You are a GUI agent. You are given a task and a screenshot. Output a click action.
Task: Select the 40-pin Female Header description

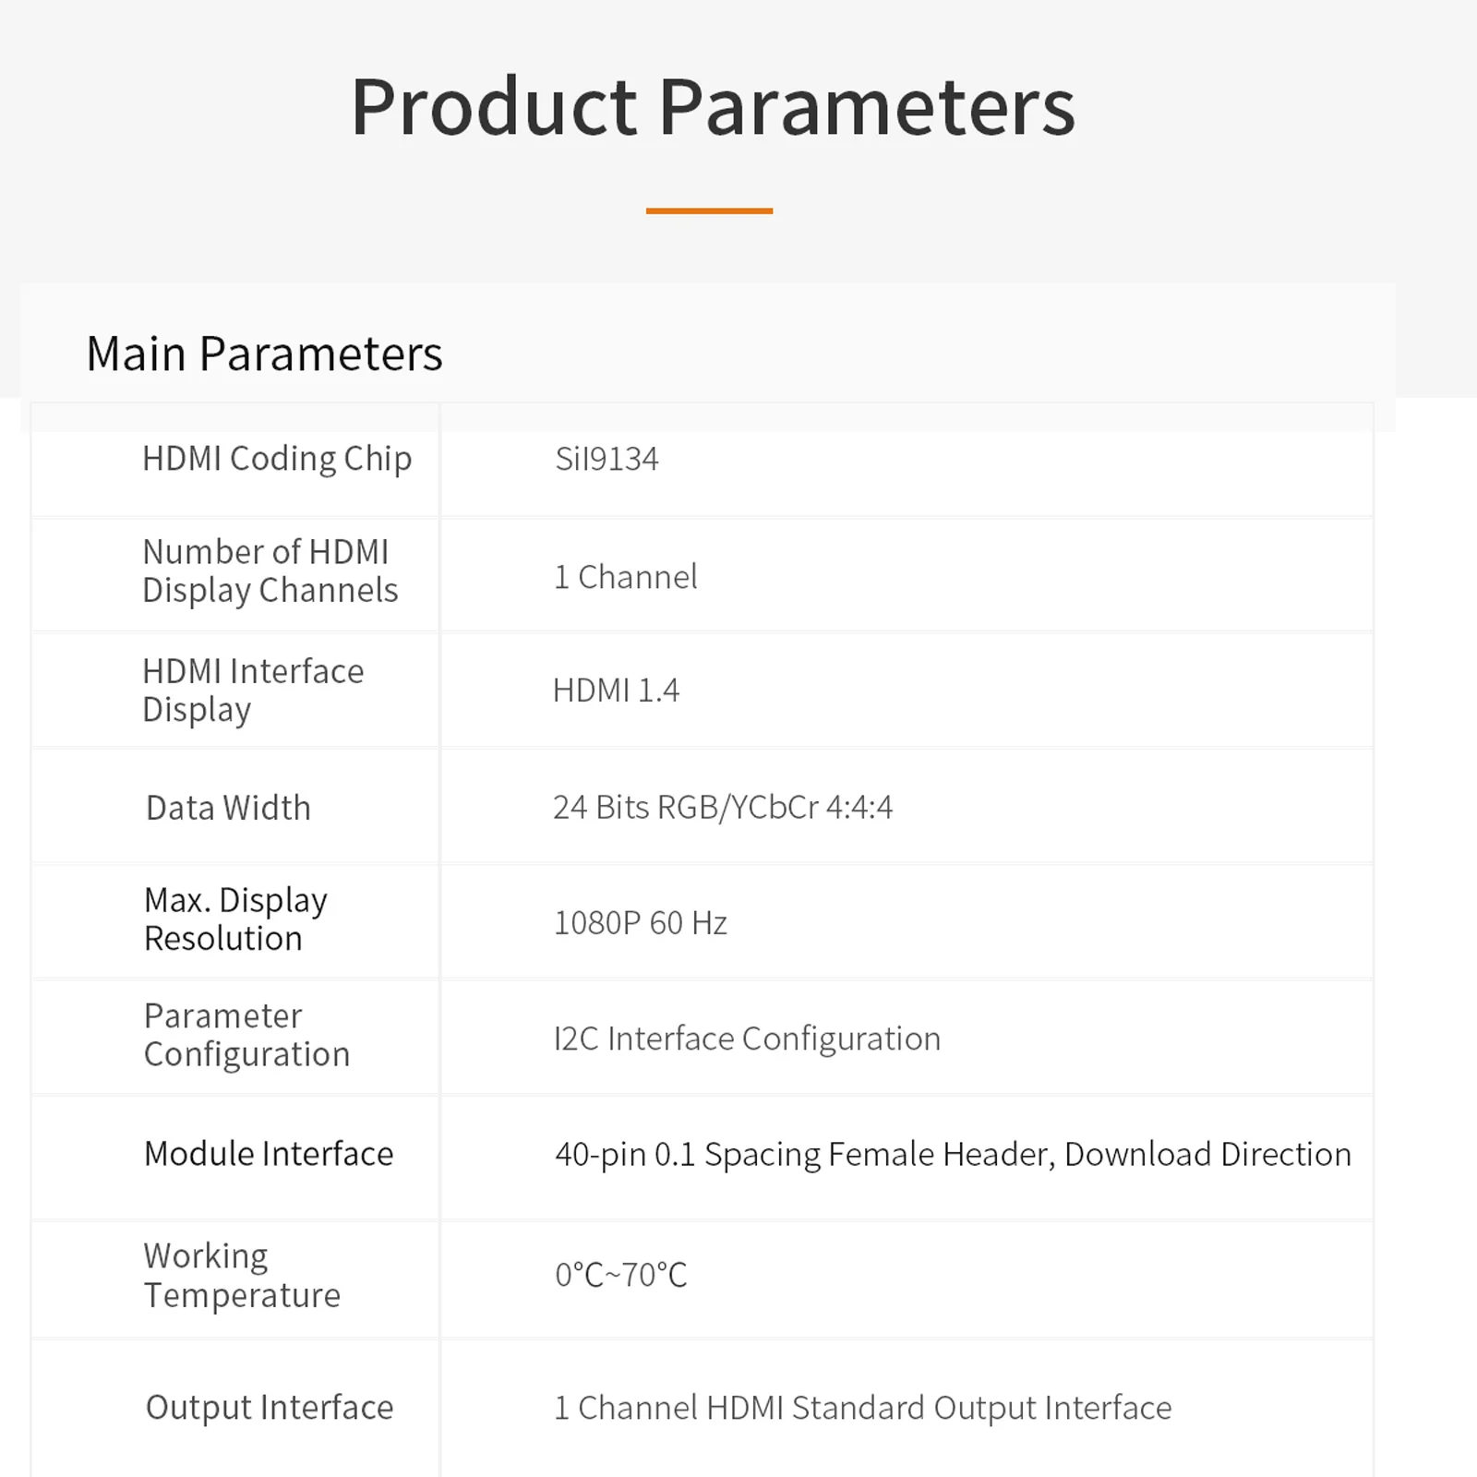pyautogui.click(x=953, y=1155)
